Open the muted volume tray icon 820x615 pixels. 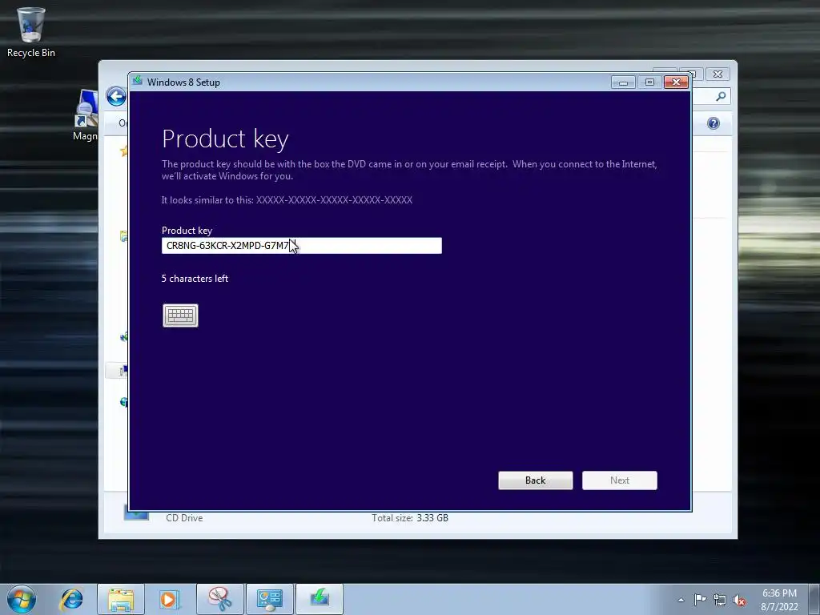(739, 600)
